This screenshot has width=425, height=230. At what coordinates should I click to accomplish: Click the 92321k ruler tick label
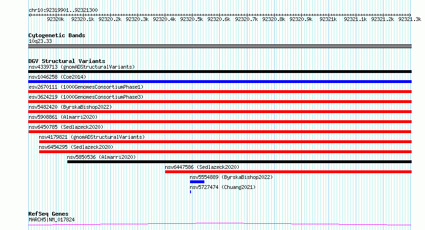coord(328,19)
